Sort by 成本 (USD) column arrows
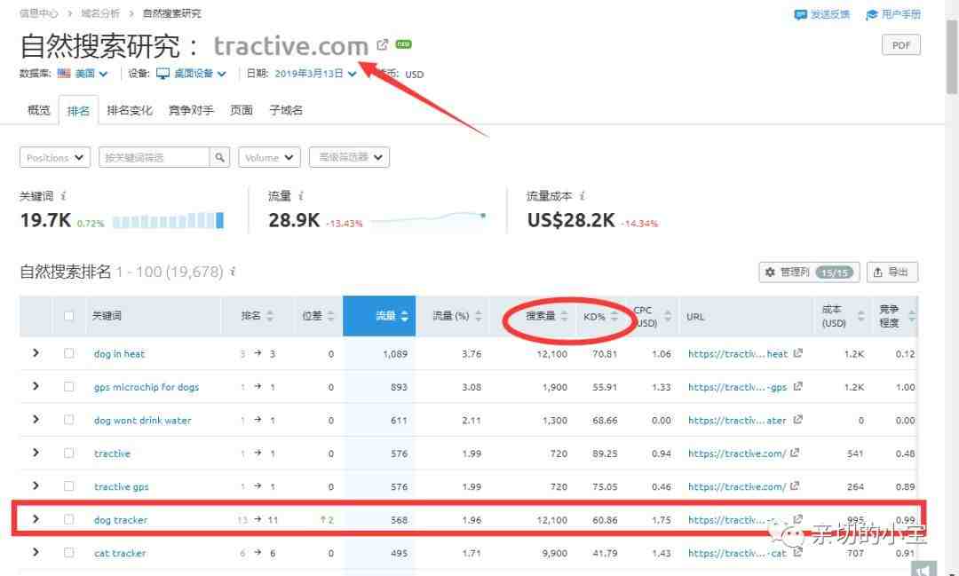959x576 pixels. click(x=861, y=316)
